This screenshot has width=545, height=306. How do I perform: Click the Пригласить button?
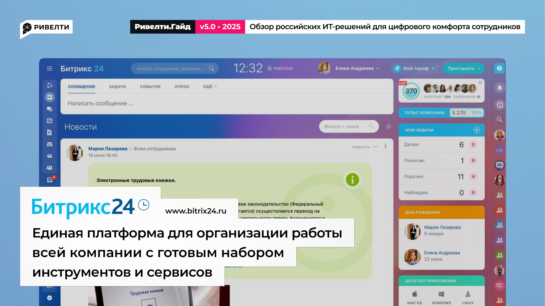coord(462,68)
